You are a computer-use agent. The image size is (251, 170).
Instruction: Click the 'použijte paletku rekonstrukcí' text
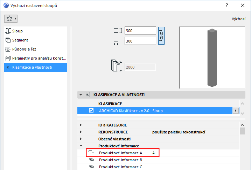[x=179, y=132]
